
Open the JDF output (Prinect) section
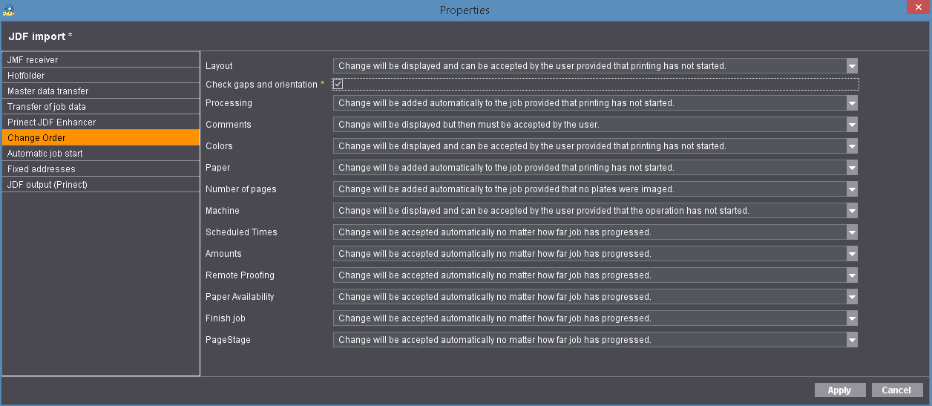pos(100,185)
